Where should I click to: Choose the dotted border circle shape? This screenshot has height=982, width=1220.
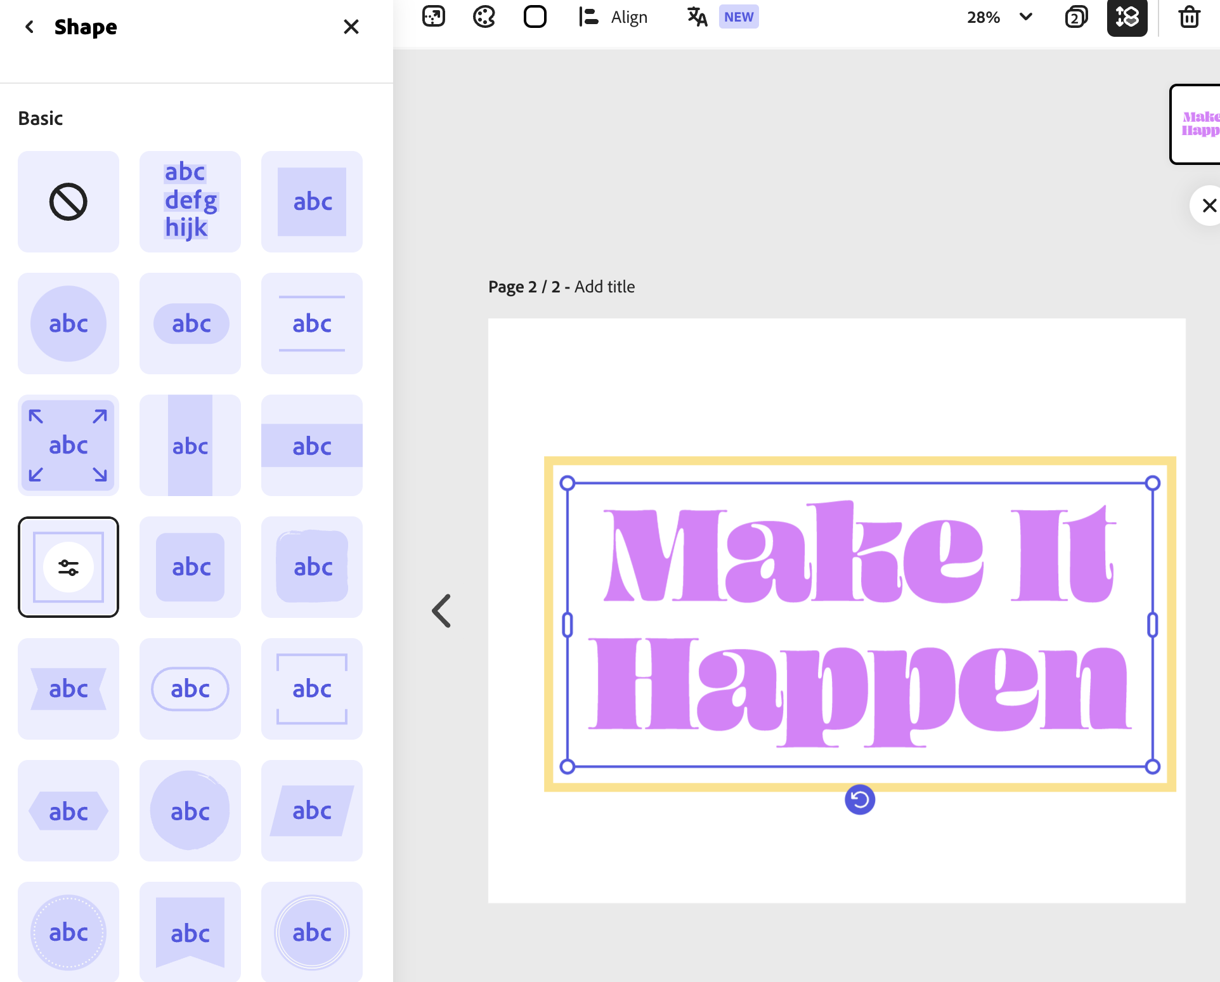pyautogui.click(x=68, y=932)
